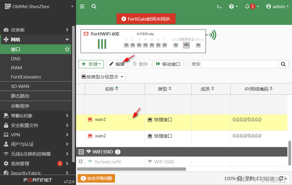
Task: Sort table by 类型 column
Action: pyautogui.click(x=165, y=89)
